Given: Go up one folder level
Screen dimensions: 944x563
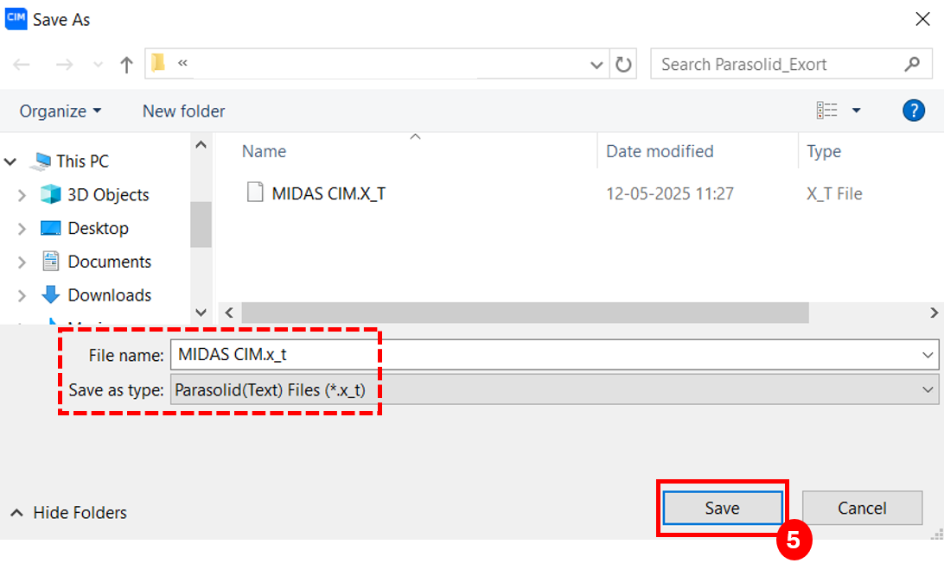Looking at the screenshot, I should [126, 65].
